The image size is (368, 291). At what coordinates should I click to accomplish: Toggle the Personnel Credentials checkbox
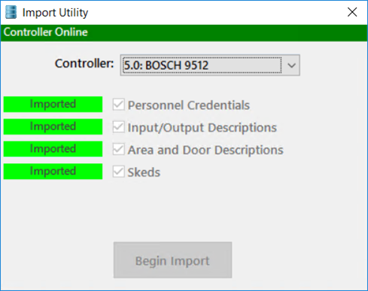tap(118, 105)
